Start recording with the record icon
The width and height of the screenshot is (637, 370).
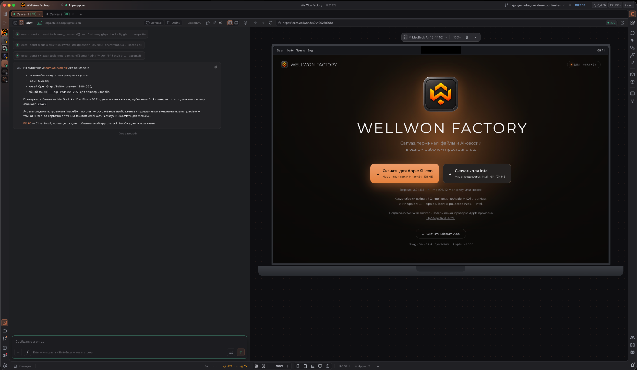click(632, 82)
